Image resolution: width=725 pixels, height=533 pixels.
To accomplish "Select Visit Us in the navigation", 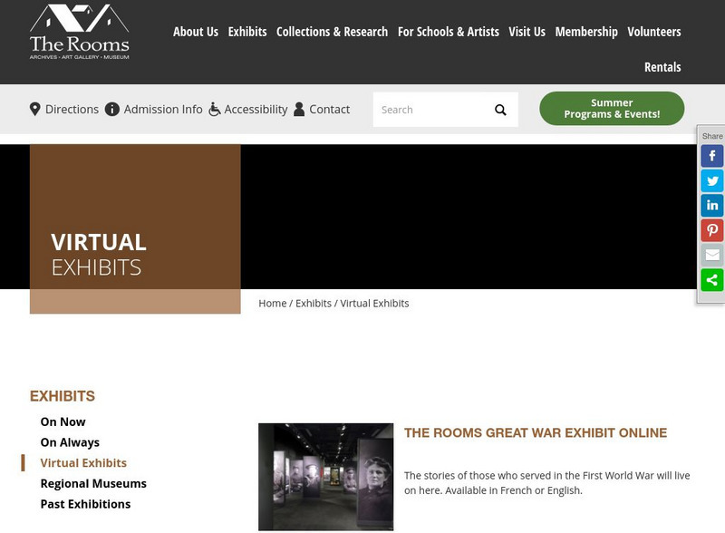I will (526, 31).
